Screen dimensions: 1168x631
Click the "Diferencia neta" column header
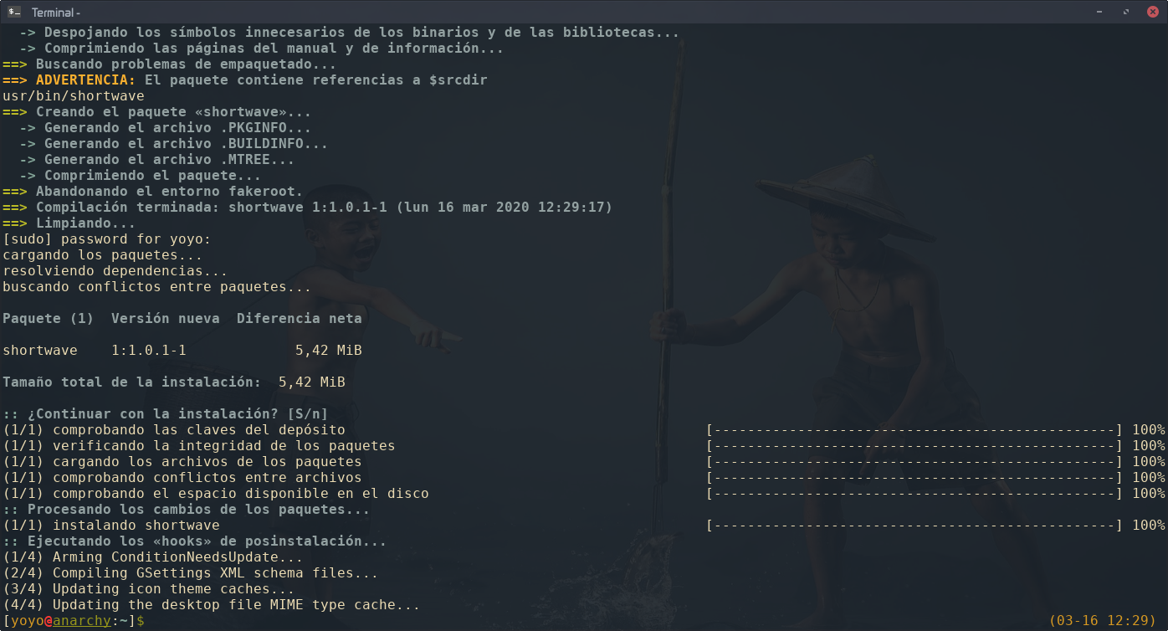pos(299,319)
